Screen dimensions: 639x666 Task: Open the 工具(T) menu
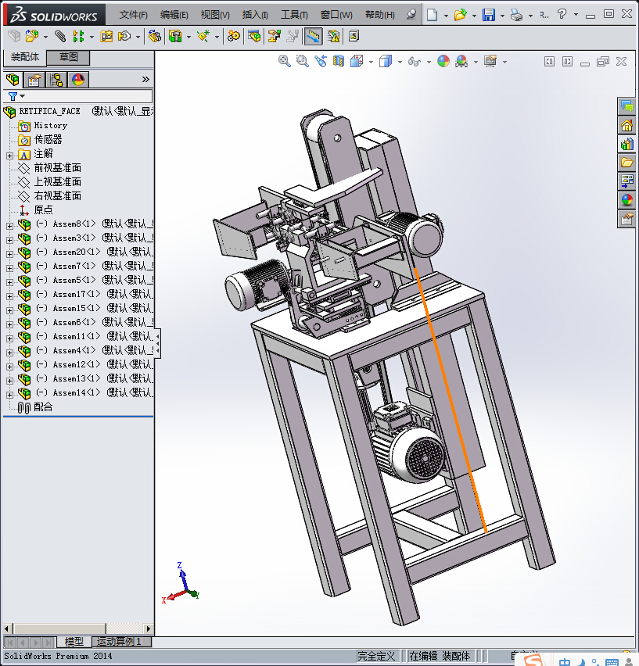tap(294, 15)
